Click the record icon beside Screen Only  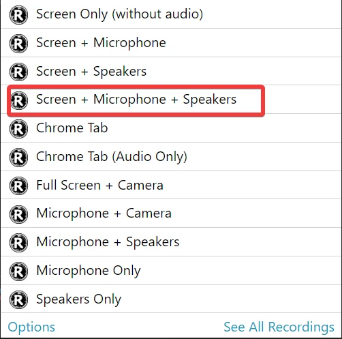(18, 15)
